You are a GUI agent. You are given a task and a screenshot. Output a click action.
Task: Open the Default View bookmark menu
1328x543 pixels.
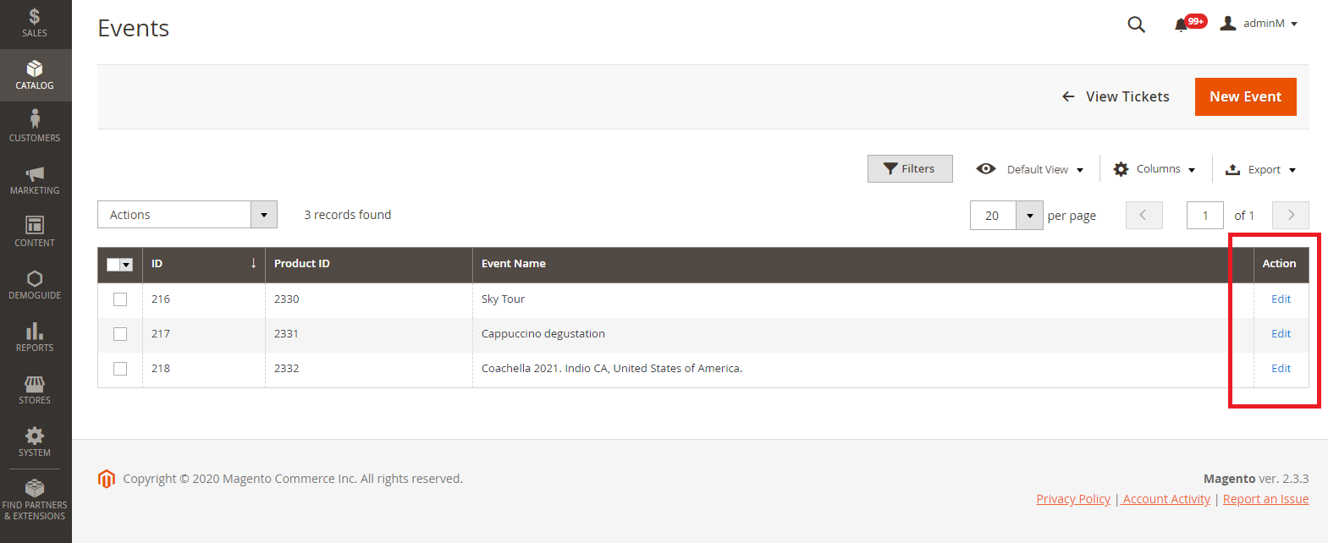point(1030,169)
